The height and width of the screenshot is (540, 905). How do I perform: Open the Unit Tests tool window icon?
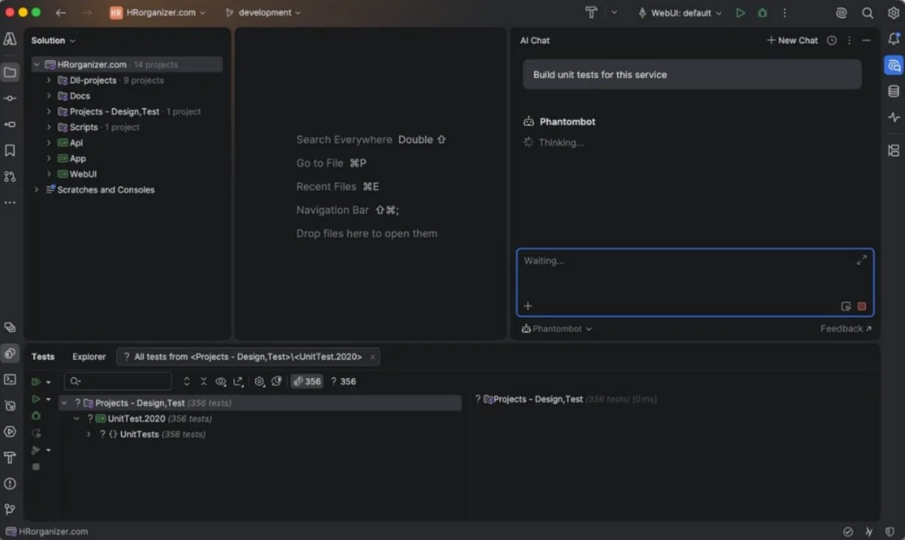tap(10, 353)
